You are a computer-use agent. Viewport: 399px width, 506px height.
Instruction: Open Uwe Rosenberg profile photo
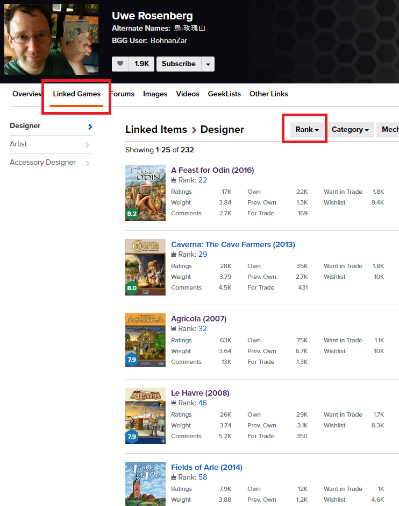tap(51, 39)
